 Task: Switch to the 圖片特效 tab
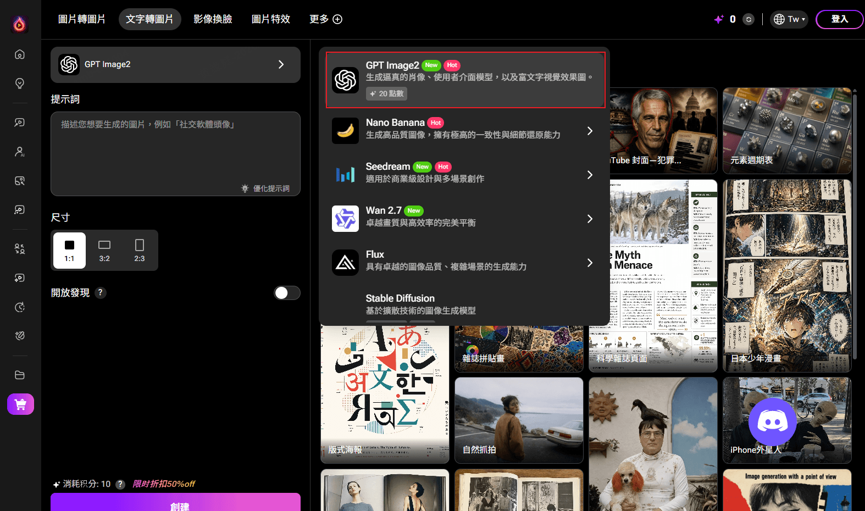click(x=271, y=19)
